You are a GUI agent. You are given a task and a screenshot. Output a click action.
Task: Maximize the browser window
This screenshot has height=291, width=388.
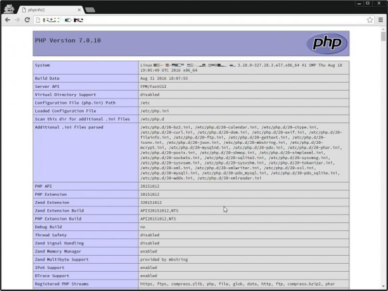[368, 3]
